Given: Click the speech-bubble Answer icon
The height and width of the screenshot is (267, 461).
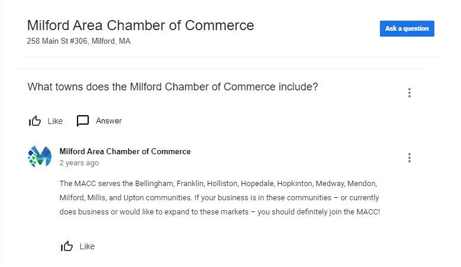Looking at the screenshot, I should [83, 121].
